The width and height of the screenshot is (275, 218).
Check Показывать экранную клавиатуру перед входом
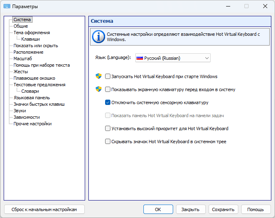(108, 89)
